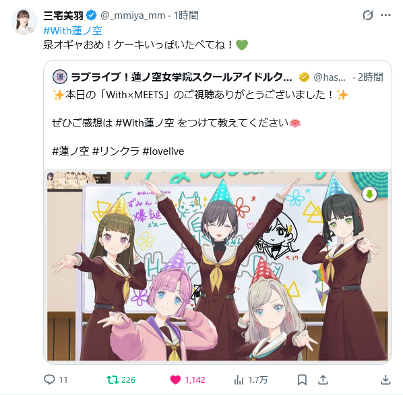
Task: Click the 1時間 timestamp of the tweet
Action: click(x=186, y=15)
